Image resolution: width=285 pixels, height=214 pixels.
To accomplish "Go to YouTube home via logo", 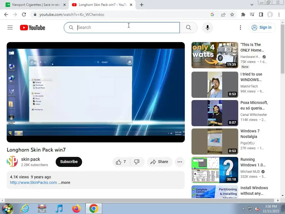I will pos(33,28).
